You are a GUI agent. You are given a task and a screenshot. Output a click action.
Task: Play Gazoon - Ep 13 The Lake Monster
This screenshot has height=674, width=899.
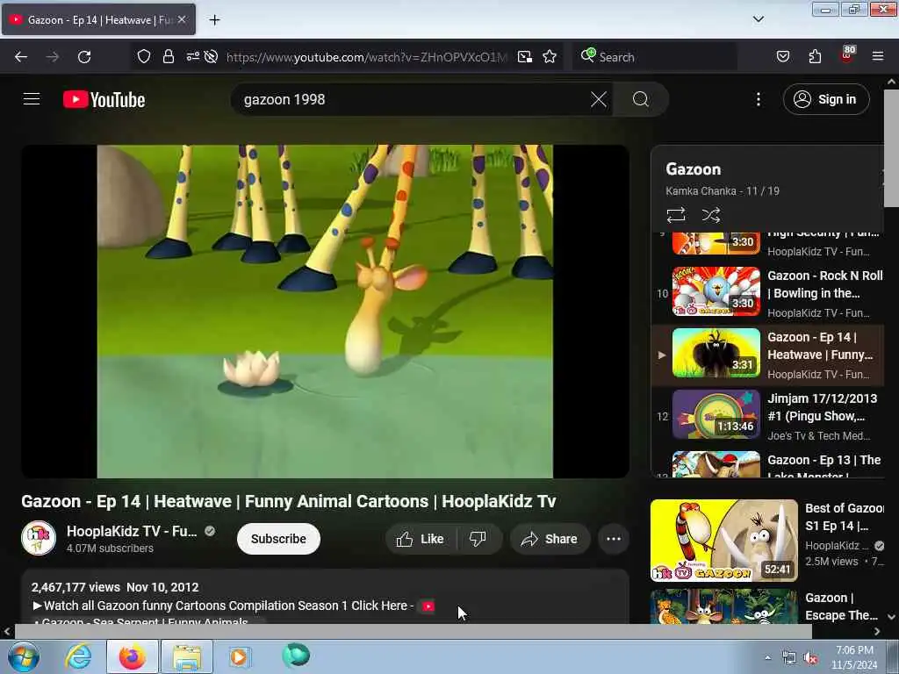768,463
